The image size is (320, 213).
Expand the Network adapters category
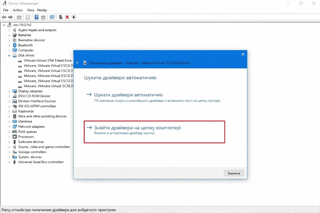point(9,127)
